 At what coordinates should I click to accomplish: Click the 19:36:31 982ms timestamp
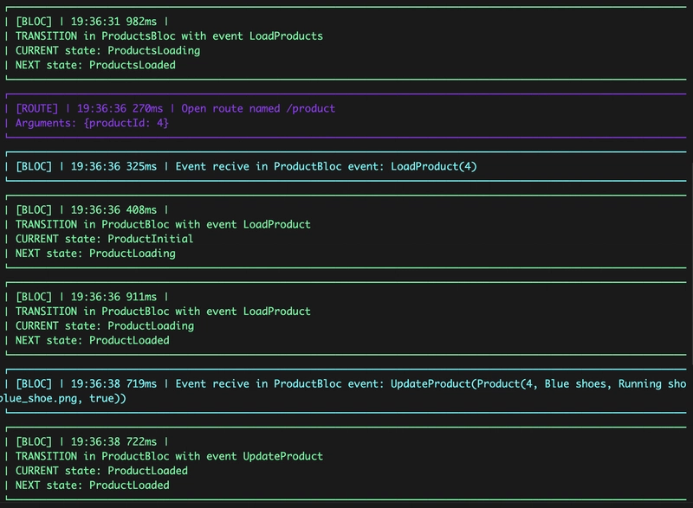point(113,22)
